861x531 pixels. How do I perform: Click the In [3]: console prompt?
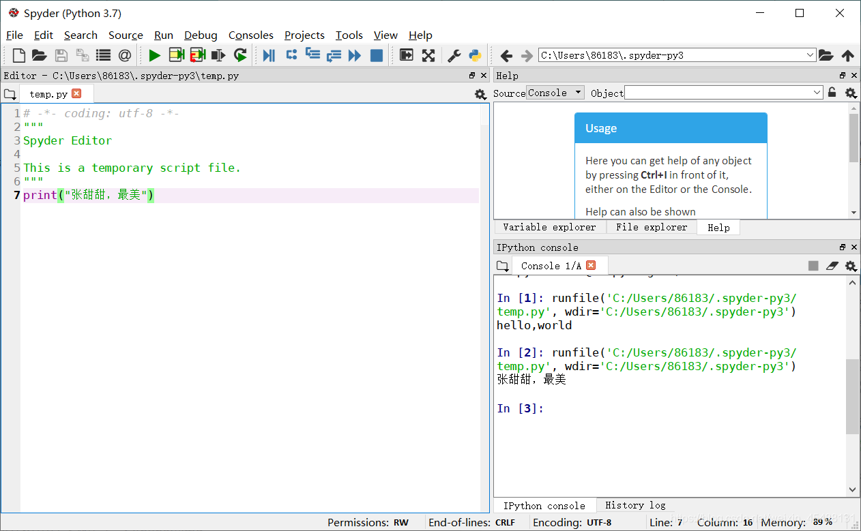(x=521, y=408)
